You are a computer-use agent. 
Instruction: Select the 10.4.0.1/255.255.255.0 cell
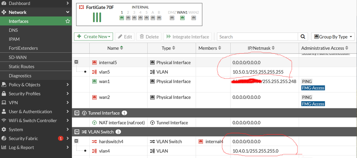[x=256, y=151]
